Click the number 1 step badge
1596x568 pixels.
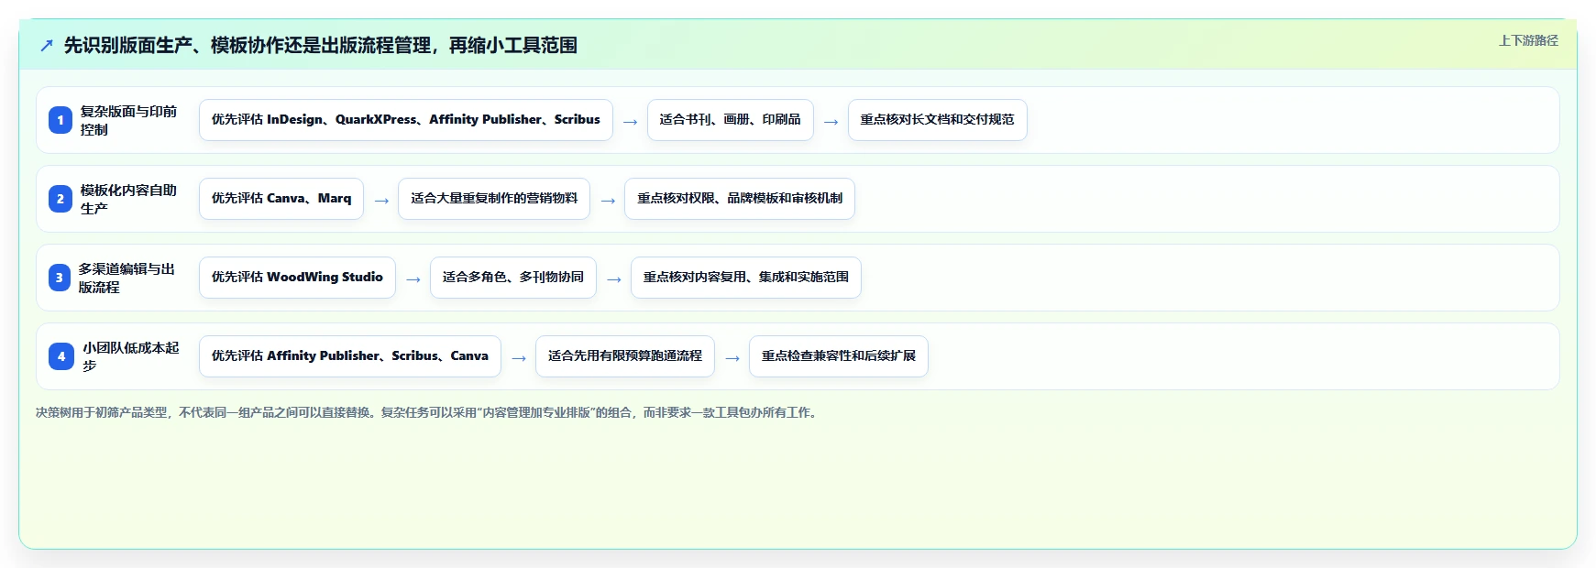61,120
